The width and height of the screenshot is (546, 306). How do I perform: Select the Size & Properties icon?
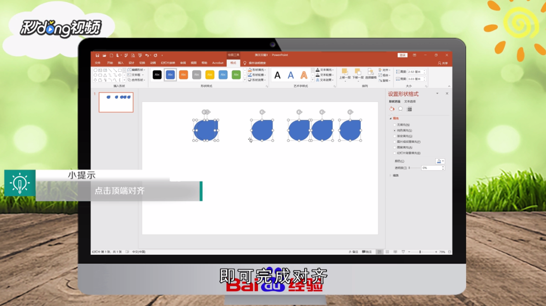tap(410, 109)
